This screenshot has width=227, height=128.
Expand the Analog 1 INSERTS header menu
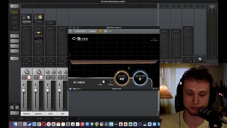click(x=27, y=28)
